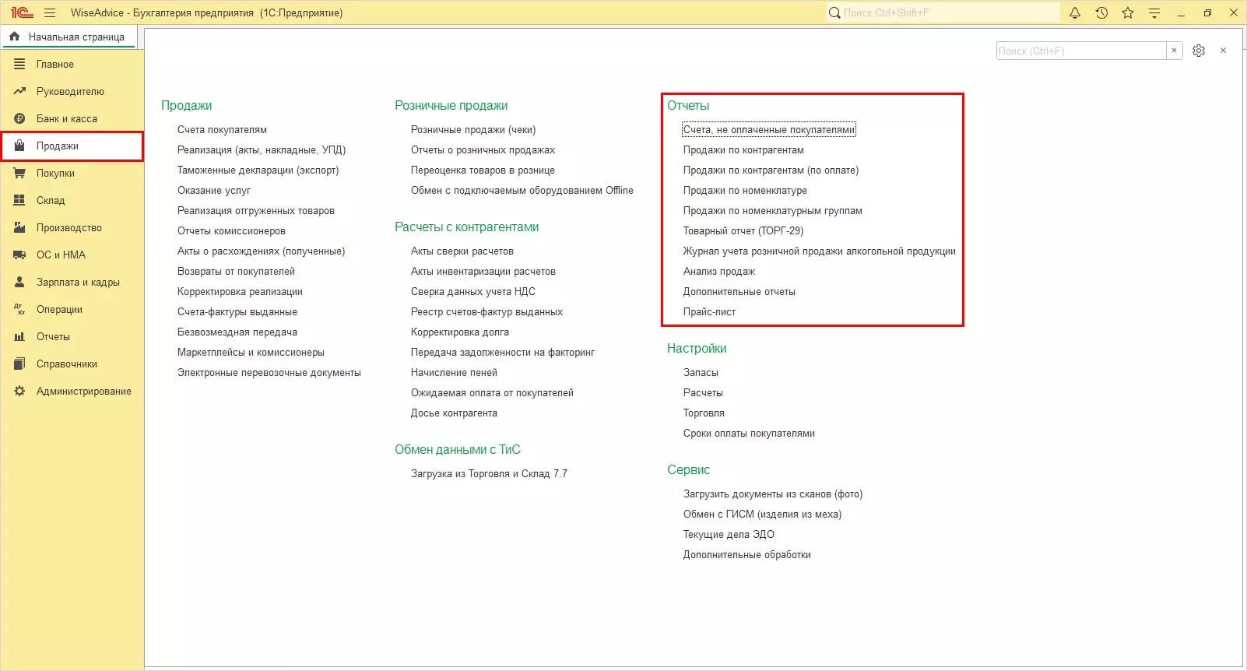The width and height of the screenshot is (1247, 671).
Task: Open Счета, не оплаченные покупателями report
Action: pos(769,129)
